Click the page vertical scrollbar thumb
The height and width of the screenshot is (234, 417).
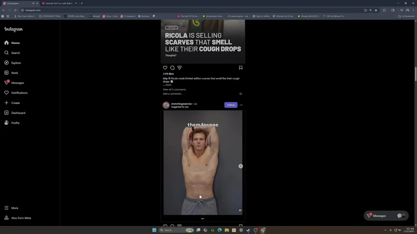[415, 74]
